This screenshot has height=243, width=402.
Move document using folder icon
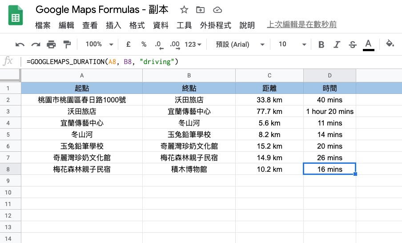[201, 10]
